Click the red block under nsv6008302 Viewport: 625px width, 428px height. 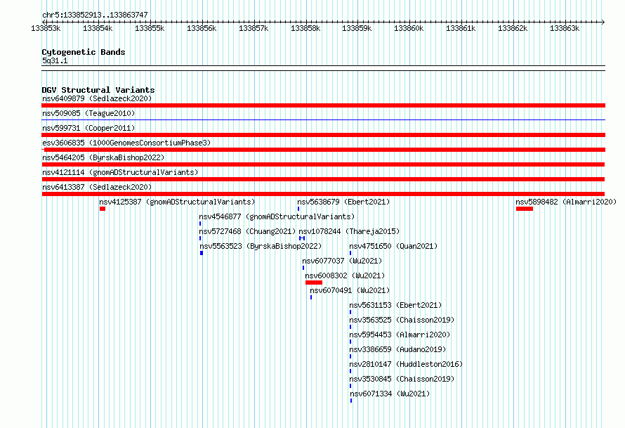(314, 283)
